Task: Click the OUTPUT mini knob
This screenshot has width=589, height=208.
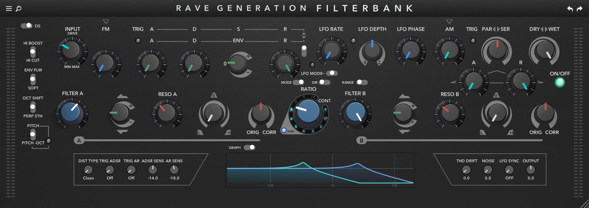Action: [531, 170]
